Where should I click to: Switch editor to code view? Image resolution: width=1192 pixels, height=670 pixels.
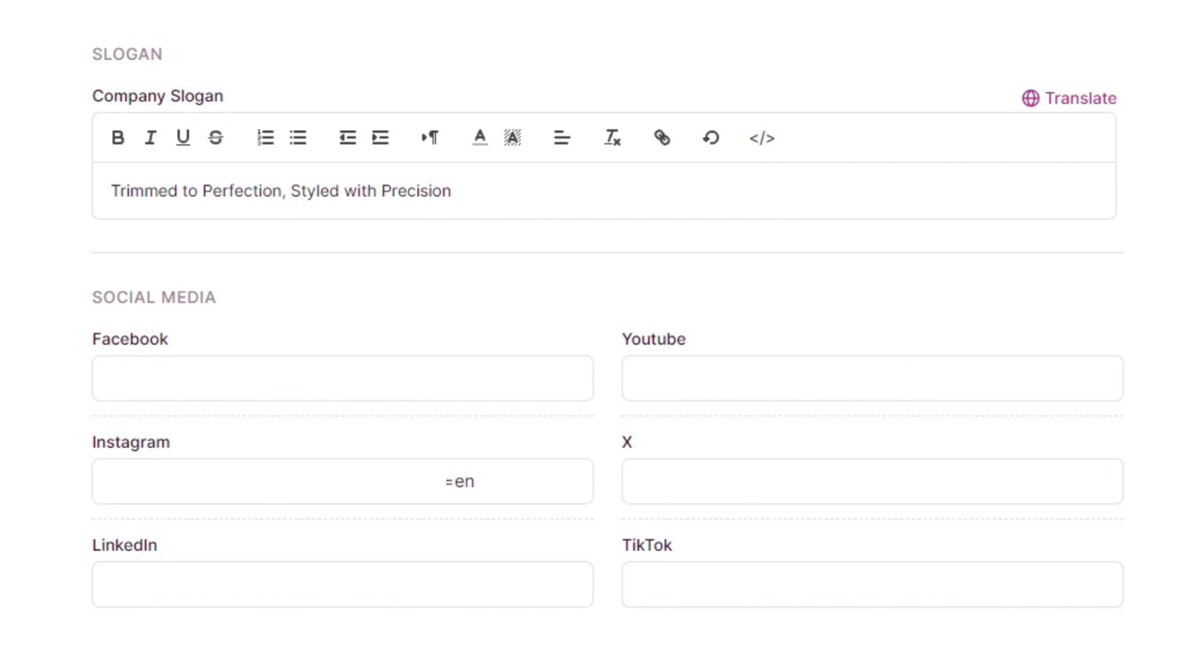click(x=762, y=138)
